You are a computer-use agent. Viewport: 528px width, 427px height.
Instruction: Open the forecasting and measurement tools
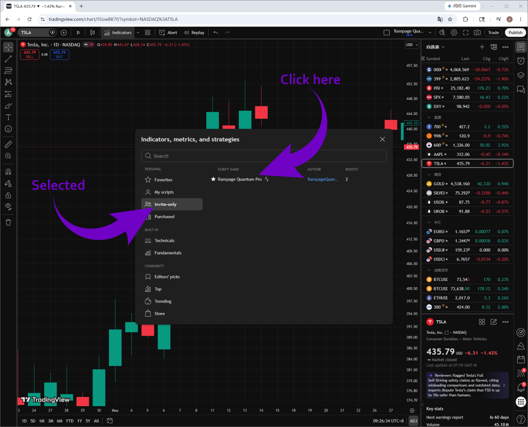tap(8, 94)
